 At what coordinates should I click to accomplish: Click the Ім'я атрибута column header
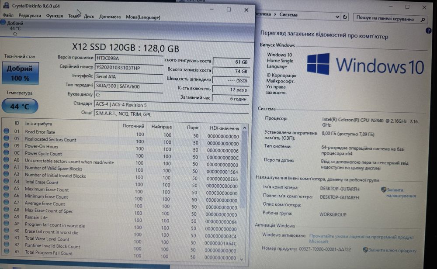tap(38, 124)
